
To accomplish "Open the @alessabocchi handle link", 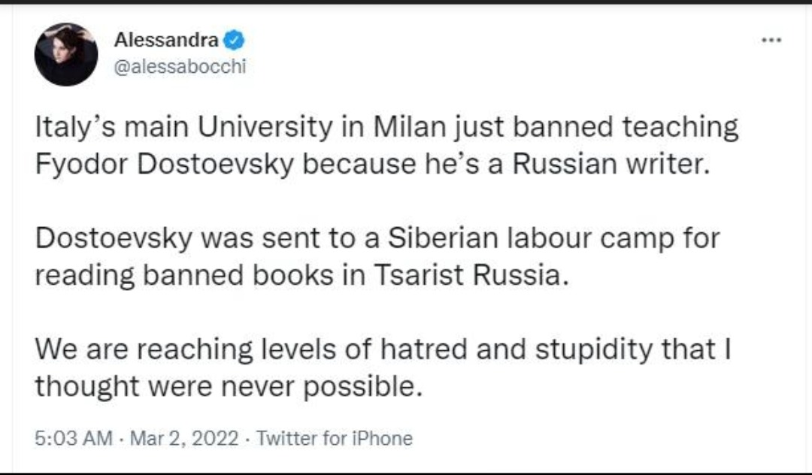I will pos(180,67).
